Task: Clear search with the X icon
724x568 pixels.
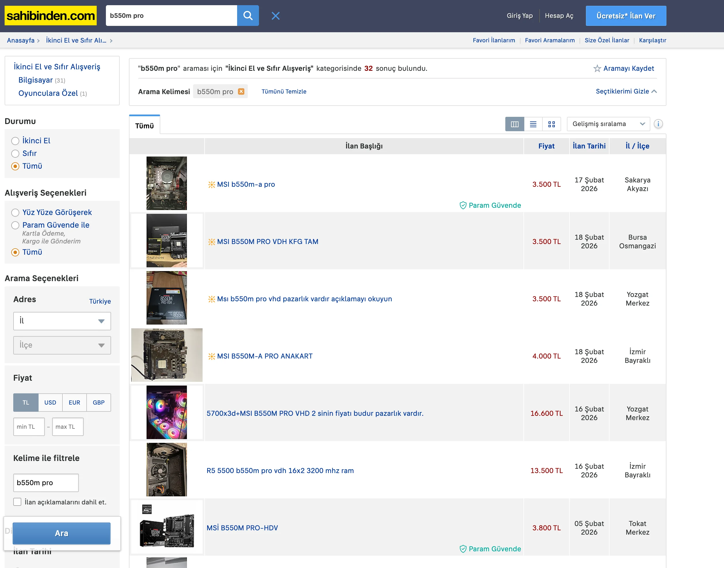Action: pyautogui.click(x=275, y=16)
